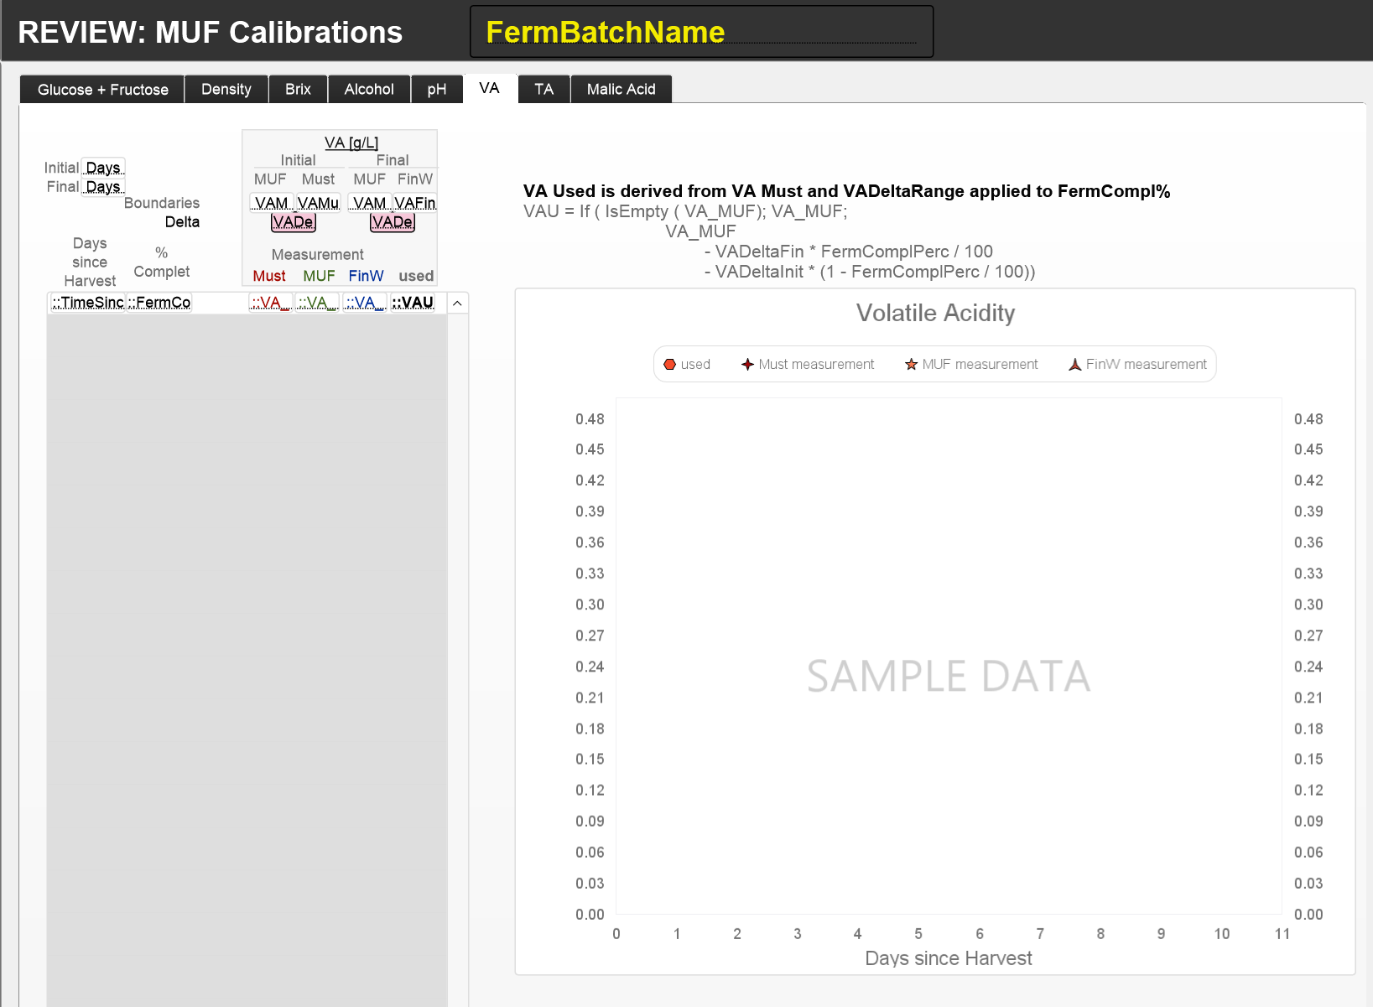Viewport: 1373px width, 1007px height.
Task: Click the 'Delta' label
Action: [x=182, y=222]
